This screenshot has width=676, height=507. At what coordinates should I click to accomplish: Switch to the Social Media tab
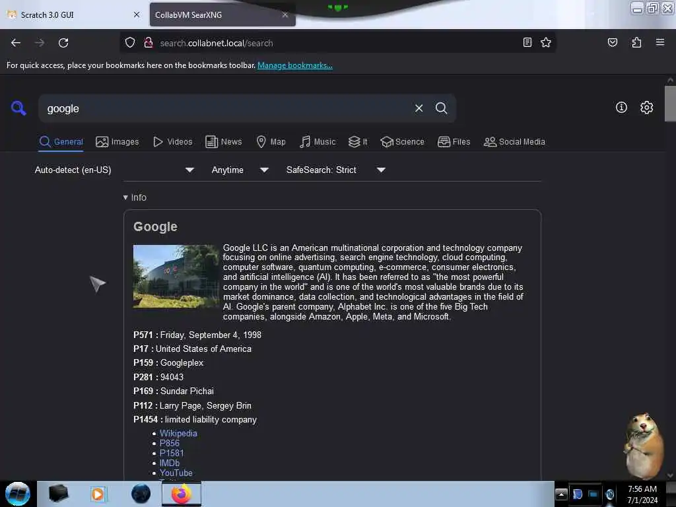click(514, 142)
